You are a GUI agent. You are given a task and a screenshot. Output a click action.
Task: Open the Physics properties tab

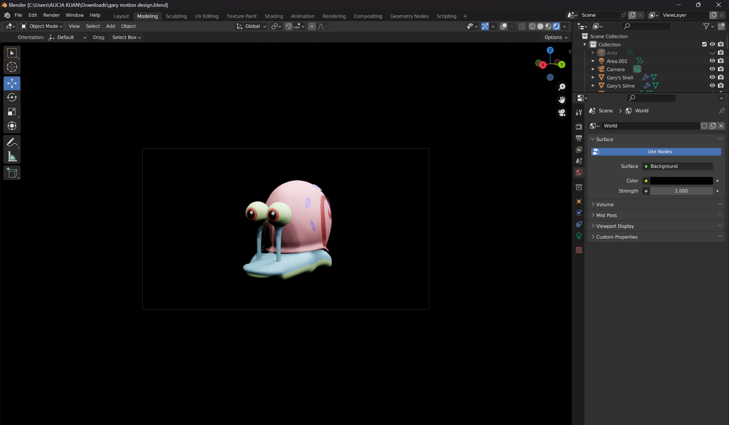[579, 213]
